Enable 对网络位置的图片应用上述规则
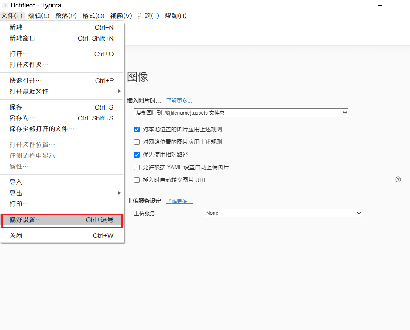 point(137,142)
